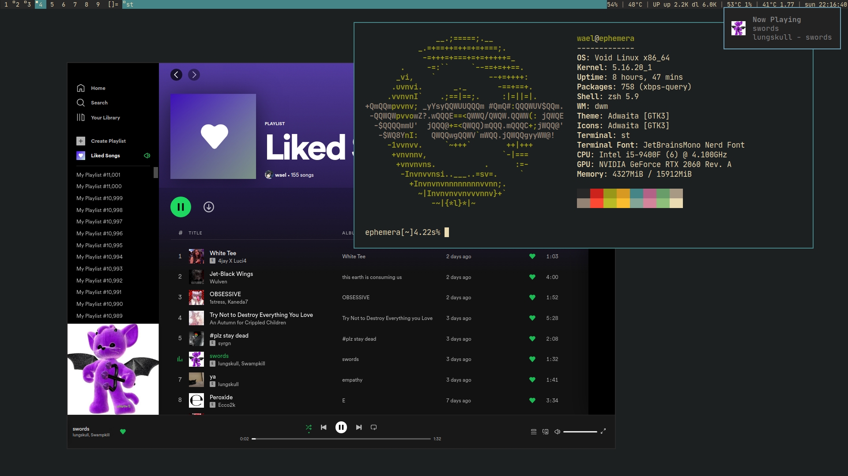
Task: Open the wael profile link
Action: 280,175
